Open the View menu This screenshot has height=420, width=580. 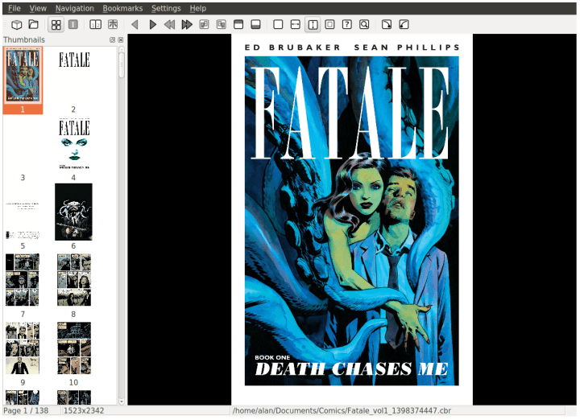click(x=38, y=8)
